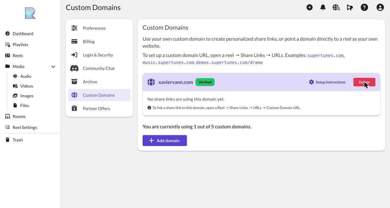
Task: Click the Media label in sidebar
Action: [19, 66]
